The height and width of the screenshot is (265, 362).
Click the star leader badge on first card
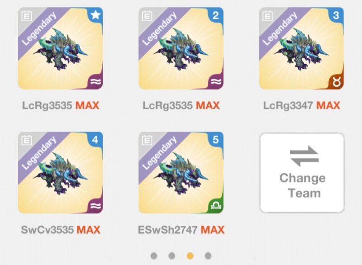[x=95, y=15]
